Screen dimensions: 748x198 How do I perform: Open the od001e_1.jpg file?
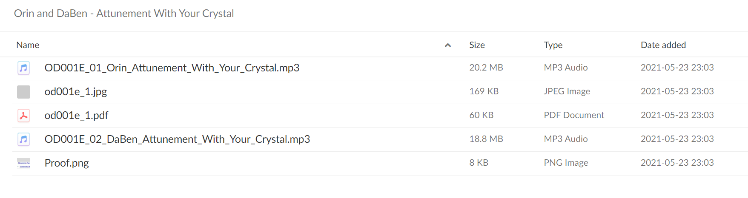pyautogui.click(x=76, y=92)
